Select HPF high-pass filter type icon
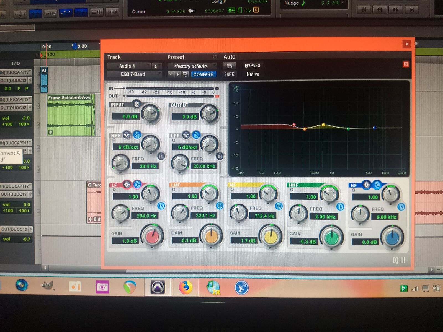The image size is (443, 332). [x=137, y=135]
